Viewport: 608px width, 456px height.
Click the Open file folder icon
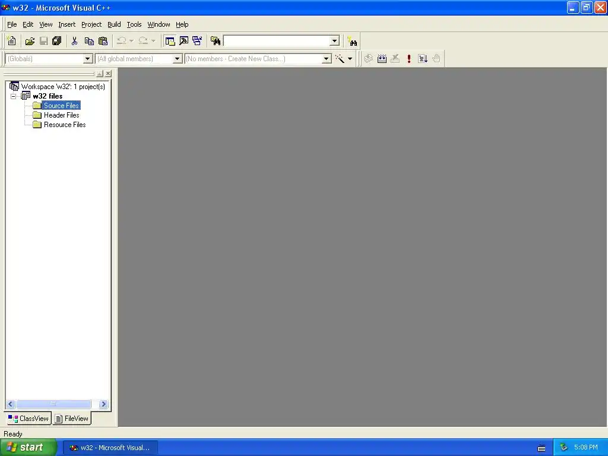coord(30,41)
